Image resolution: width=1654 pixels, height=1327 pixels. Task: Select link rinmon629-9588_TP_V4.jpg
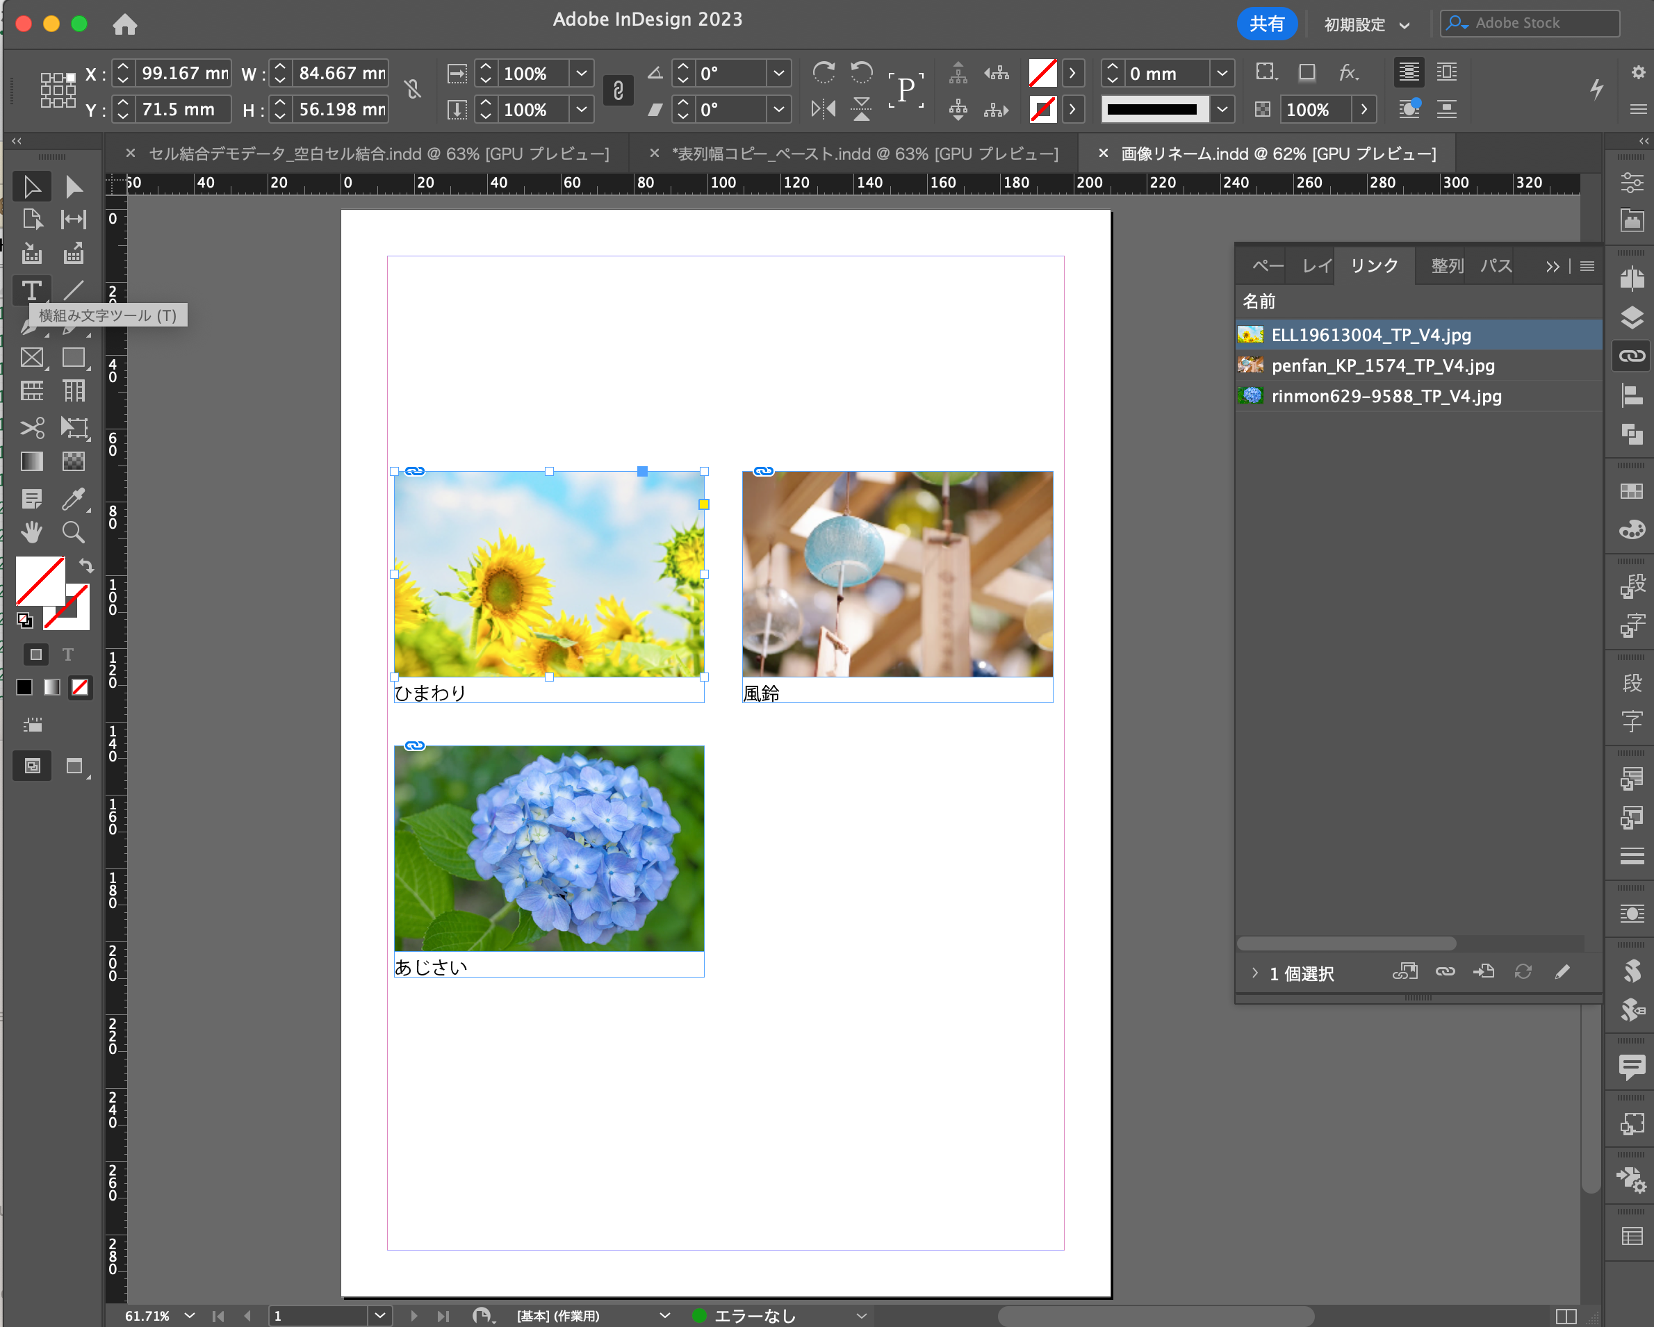1419,397
